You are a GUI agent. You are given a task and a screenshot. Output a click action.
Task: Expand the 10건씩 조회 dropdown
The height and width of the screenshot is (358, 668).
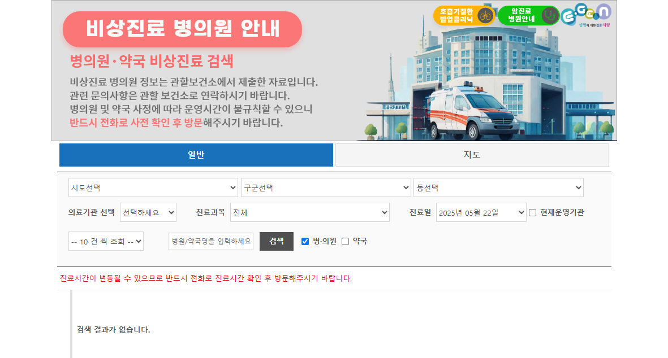[106, 241]
